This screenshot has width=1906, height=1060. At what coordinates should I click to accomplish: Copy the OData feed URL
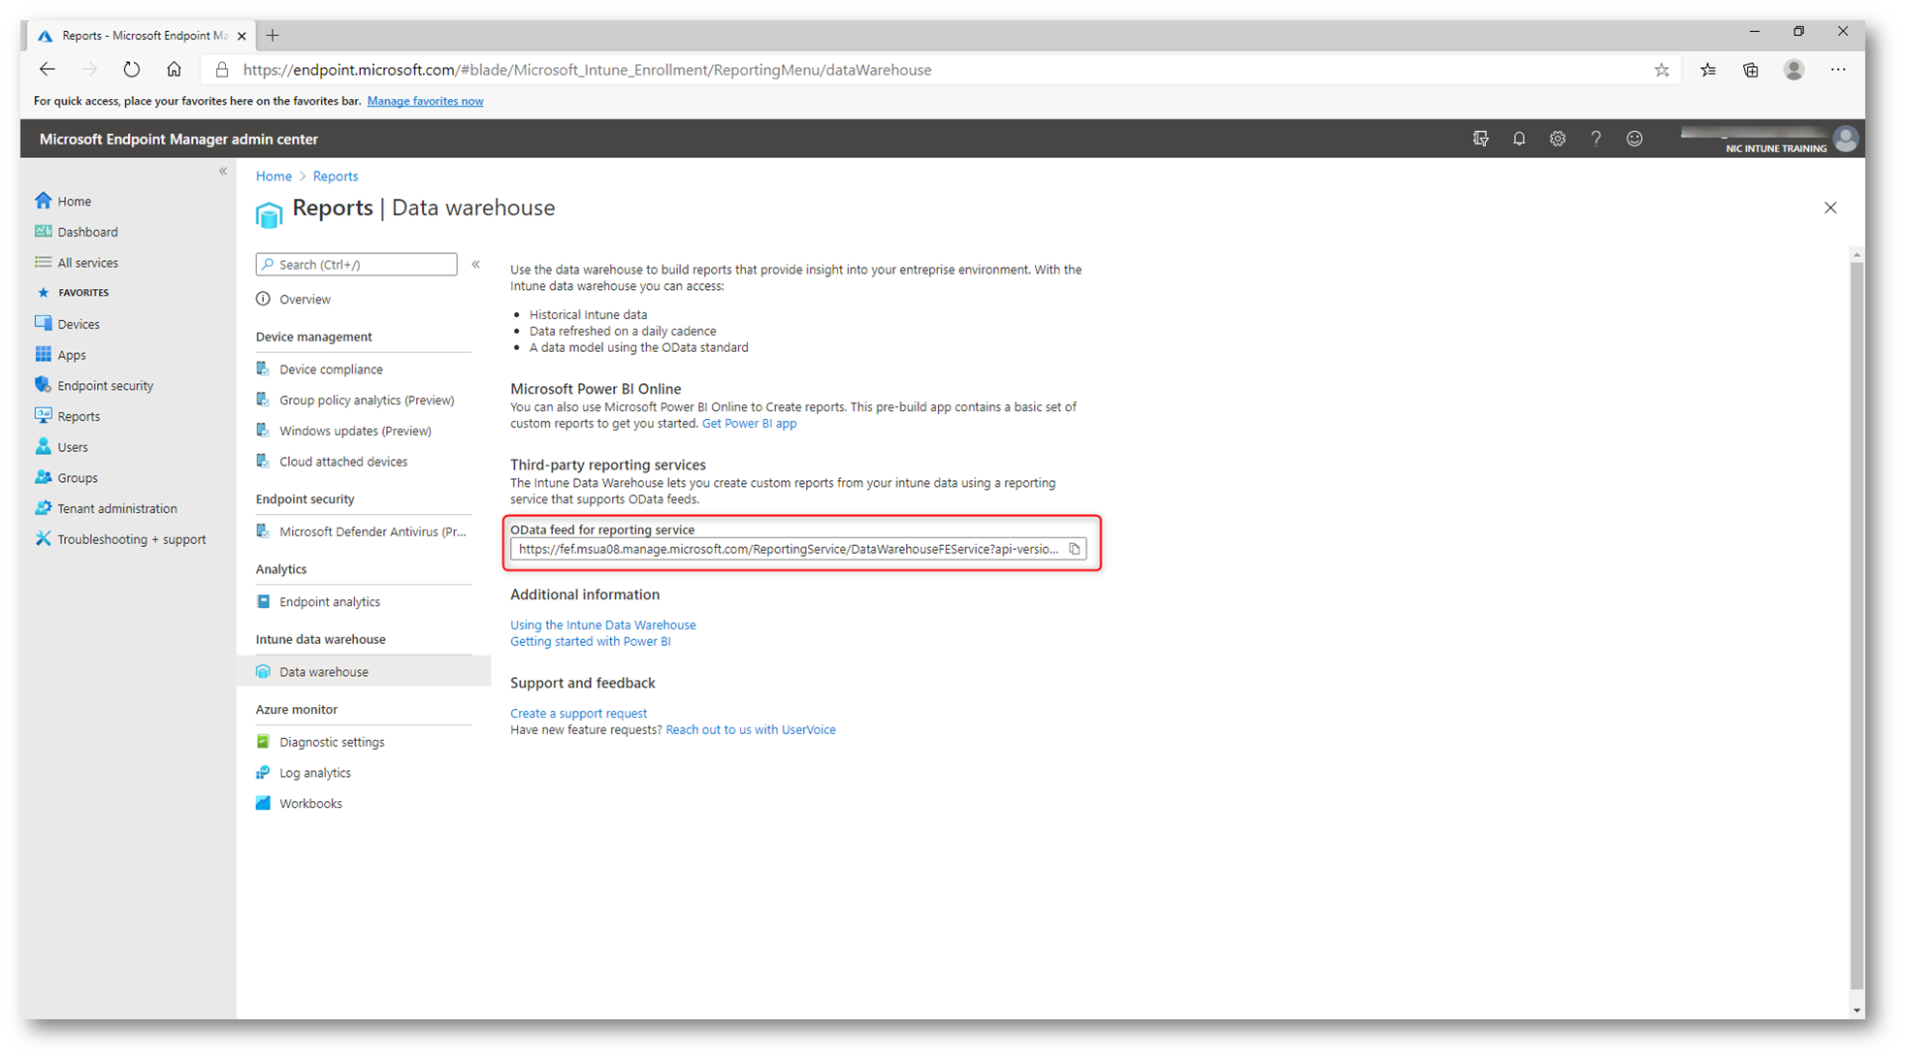pos(1074,549)
